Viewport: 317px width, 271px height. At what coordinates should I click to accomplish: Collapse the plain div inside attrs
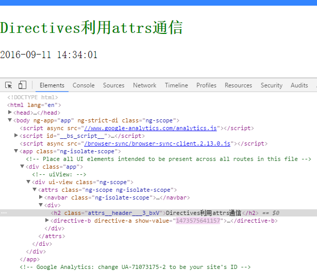[41, 205]
